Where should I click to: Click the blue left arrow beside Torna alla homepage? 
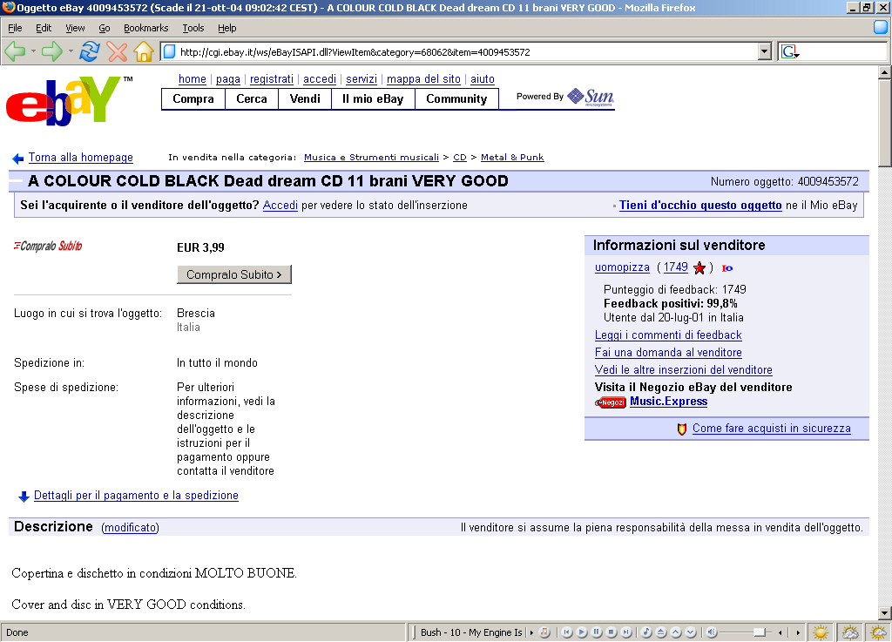[x=18, y=158]
